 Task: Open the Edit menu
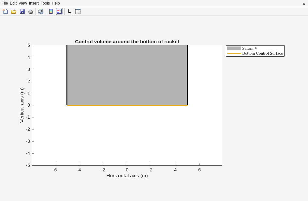pyautogui.click(x=13, y=3)
